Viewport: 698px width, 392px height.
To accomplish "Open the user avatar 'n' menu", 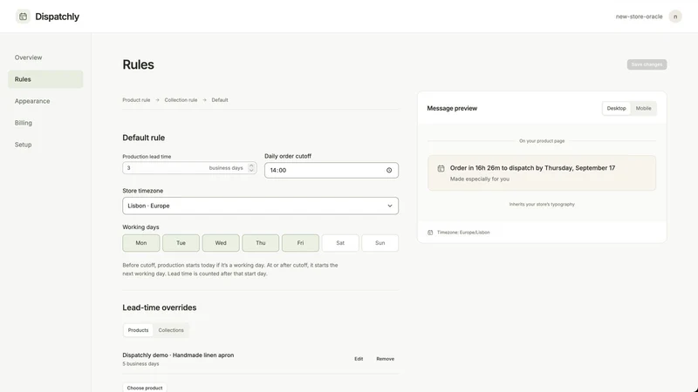I will pos(674,17).
